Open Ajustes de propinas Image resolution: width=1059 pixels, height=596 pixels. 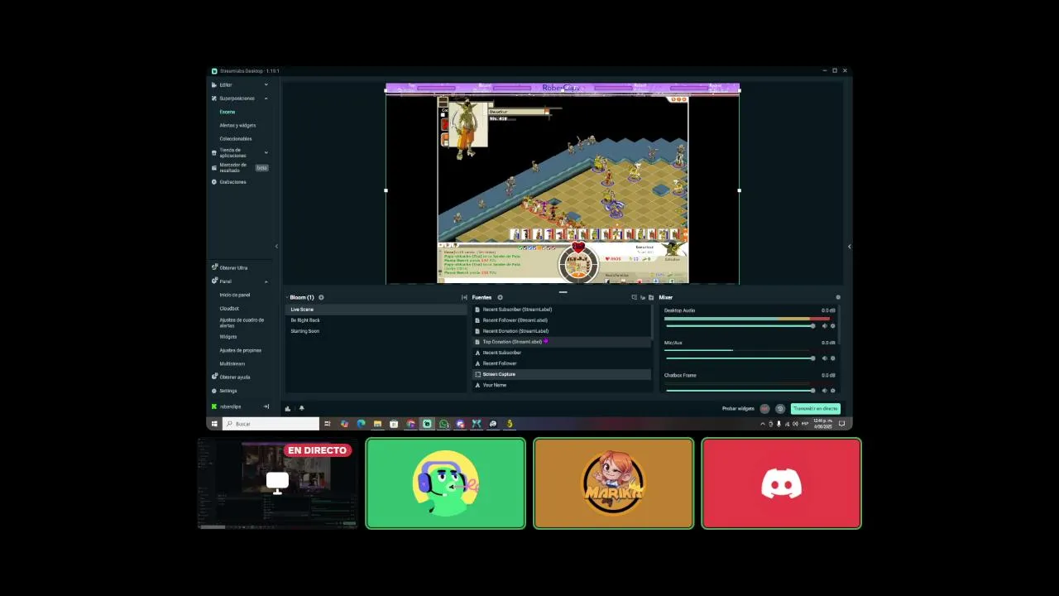pos(240,350)
